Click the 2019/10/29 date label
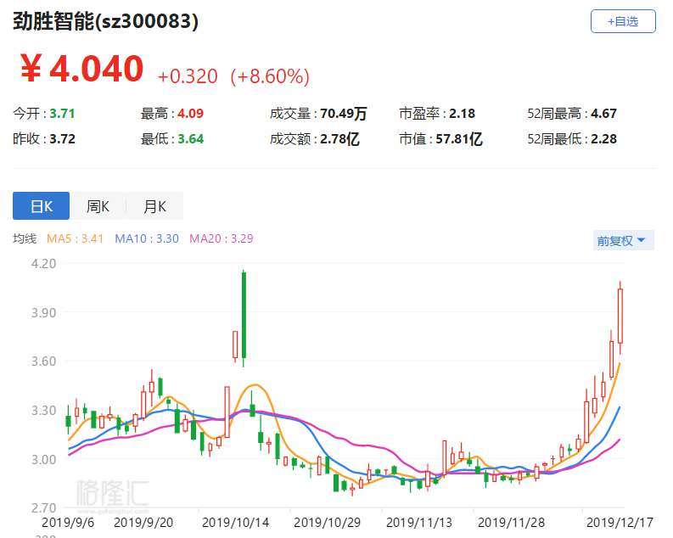This screenshot has width=673, height=538. (327, 523)
